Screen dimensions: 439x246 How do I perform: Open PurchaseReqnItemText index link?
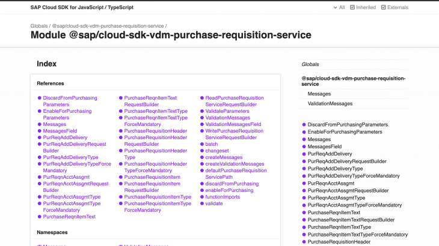(x=69, y=217)
